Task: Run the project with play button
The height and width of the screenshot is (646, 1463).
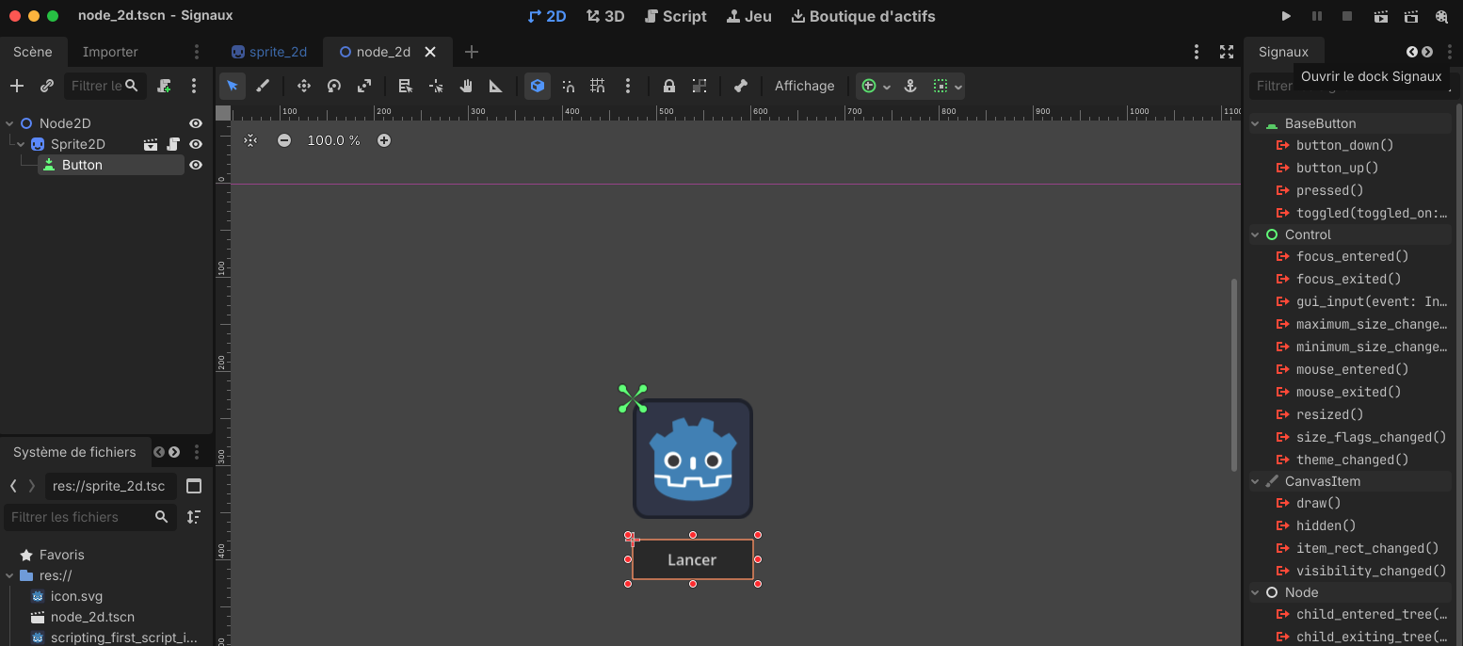Action: tap(1287, 16)
